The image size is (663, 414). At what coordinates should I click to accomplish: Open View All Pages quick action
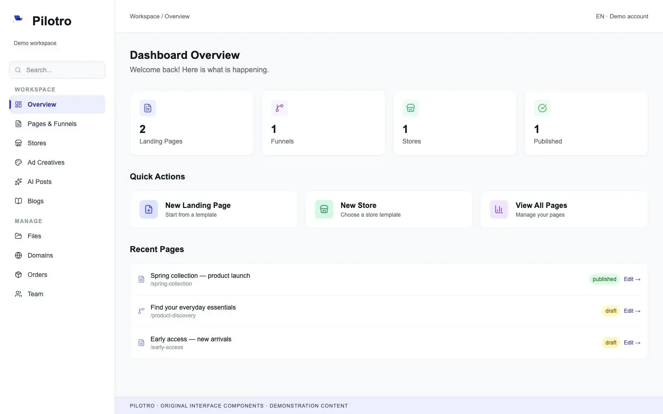coord(564,209)
